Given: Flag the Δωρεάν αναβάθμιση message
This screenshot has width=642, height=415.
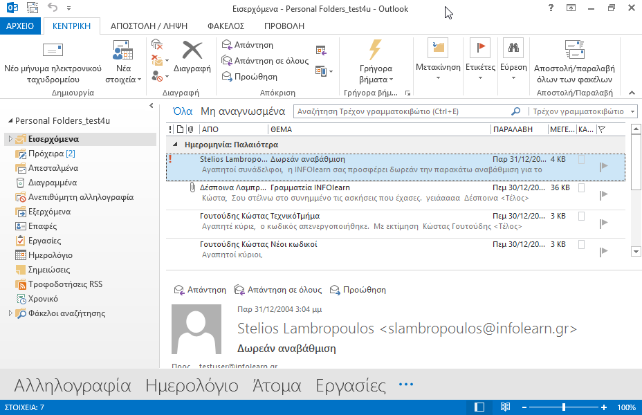Looking at the screenshot, I should point(603,167).
